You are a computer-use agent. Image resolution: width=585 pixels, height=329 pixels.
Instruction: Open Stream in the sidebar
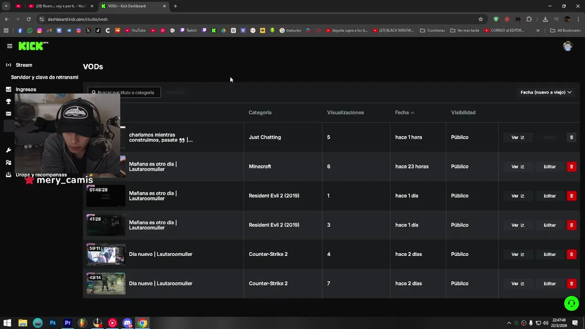tap(24, 65)
